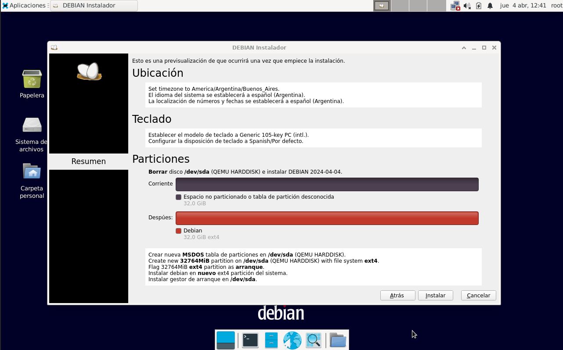Open the terminal emulator in the dock

250,340
